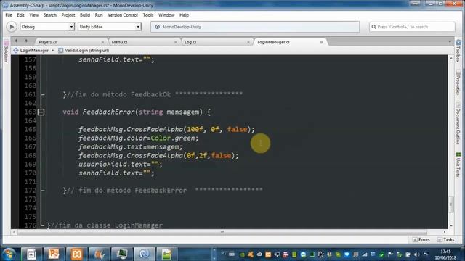Image resolution: width=465 pixels, height=261 pixels.
Task: Close the Menu.cs tab
Action: 176,42
